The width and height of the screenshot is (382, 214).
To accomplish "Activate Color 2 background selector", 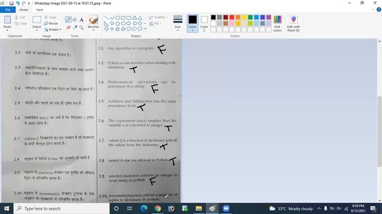I will pyautogui.click(x=204, y=23).
